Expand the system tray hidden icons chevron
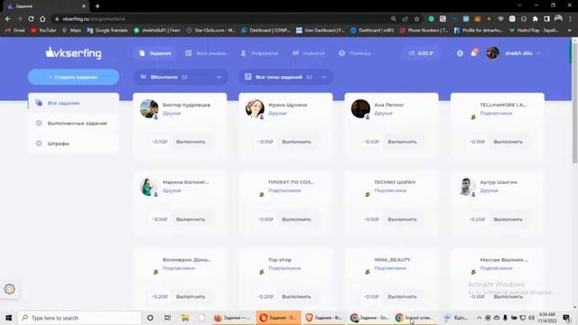This screenshot has width=578, height=325. click(x=479, y=318)
